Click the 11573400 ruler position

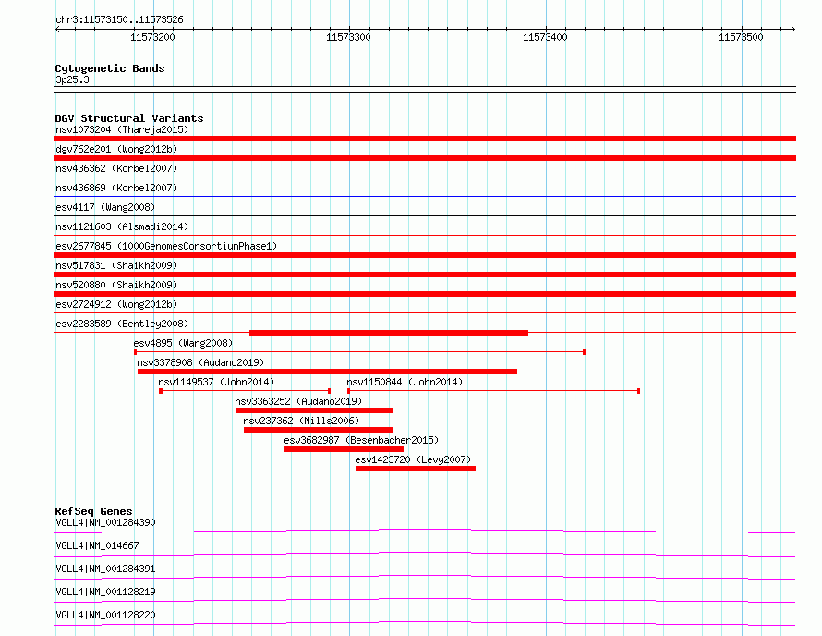545,37
